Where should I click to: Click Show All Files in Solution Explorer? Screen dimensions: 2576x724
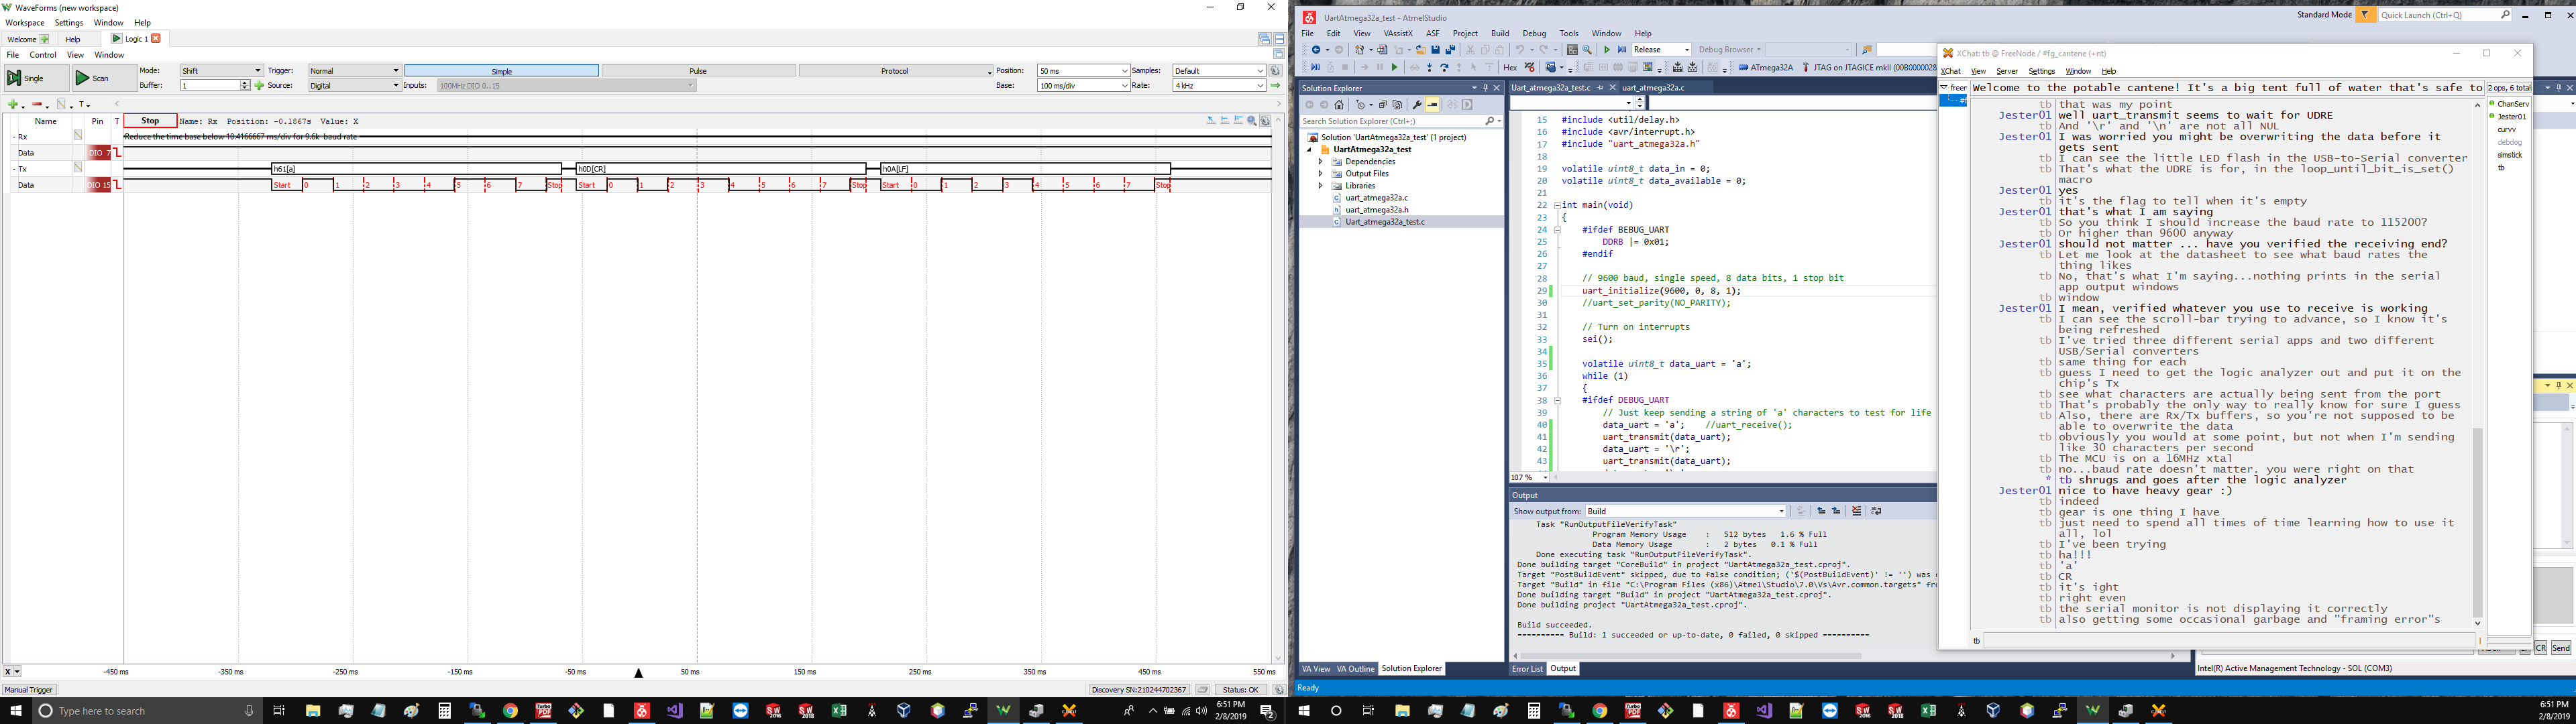tap(1398, 105)
